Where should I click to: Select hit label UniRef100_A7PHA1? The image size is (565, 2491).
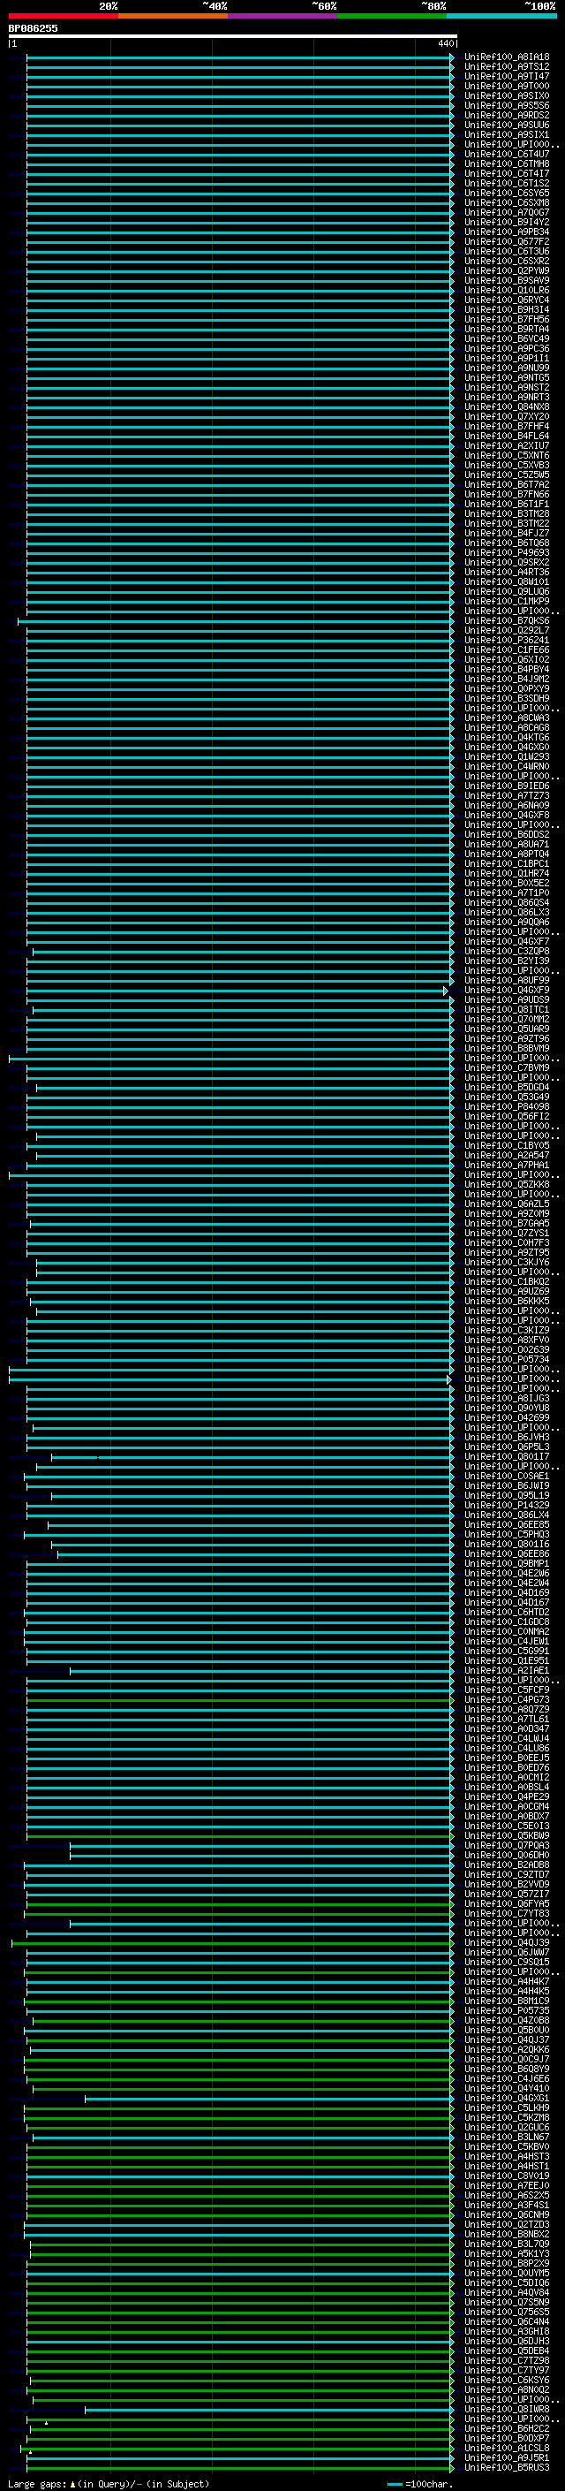(506, 1166)
